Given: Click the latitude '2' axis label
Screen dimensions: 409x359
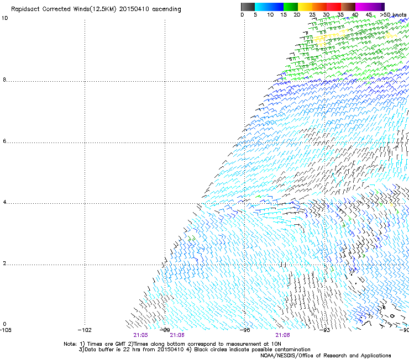Looking at the screenshot, I should (x=4, y=263).
